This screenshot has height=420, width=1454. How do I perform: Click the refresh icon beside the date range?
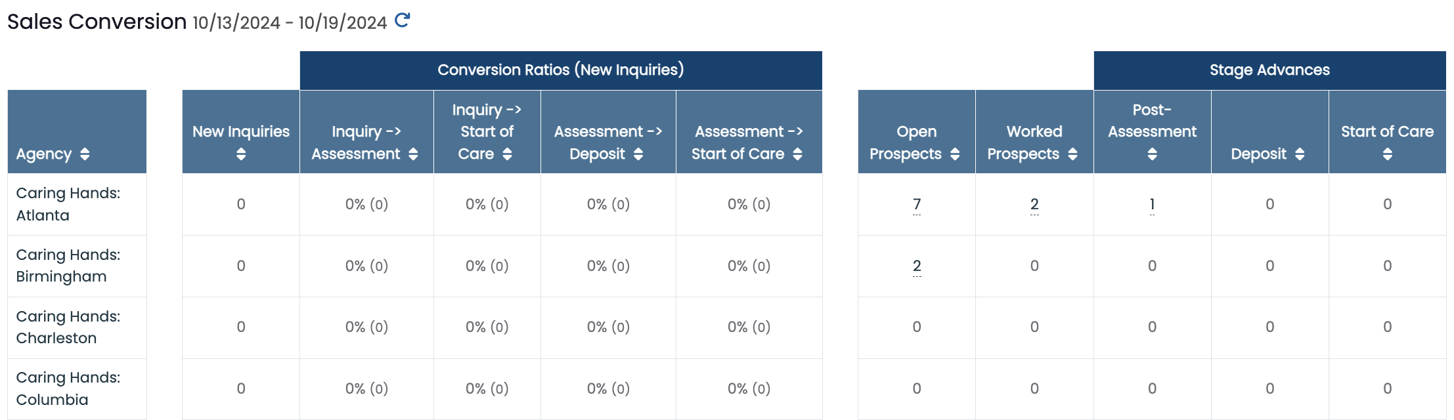(x=403, y=20)
